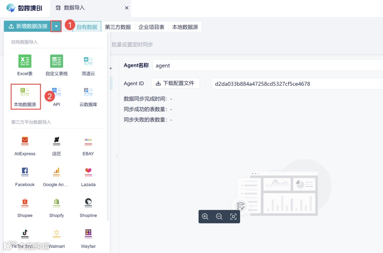The width and height of the screenshot is (383, 253).
Task: Select the Walmart platform source
Action: click(x=56, y=239)
